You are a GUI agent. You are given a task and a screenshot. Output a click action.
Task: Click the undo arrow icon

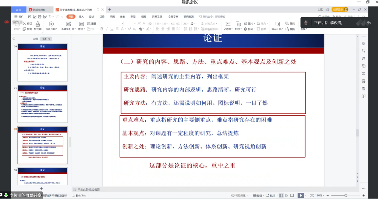(50, 17)
